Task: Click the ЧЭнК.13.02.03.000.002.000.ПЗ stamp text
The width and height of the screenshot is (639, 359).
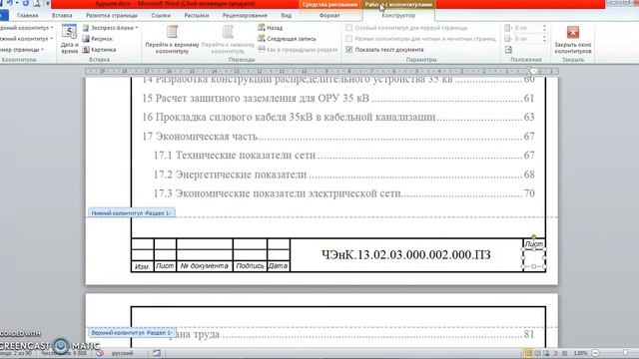Action: pyautogui.click(x=406, y=255)
